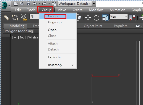Activate the Select and Move tool
143x105 pixels.
click(88, 17)
